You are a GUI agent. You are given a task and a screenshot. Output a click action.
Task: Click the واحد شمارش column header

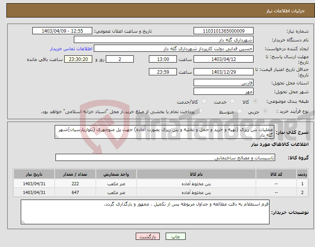[116, 174]
